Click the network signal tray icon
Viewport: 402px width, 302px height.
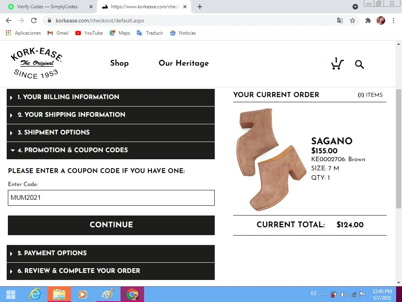click(x=353, y=295)
